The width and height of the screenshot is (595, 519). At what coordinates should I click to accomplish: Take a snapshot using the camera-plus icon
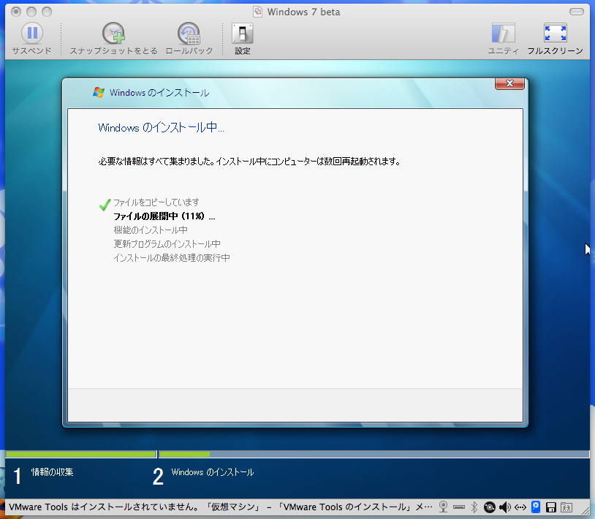tap(113, 34)
